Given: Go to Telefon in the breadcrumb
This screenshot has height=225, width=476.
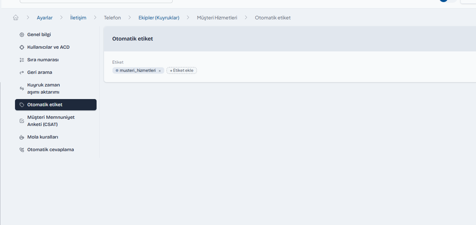Looking at the screenshot, I should click(x=112, y=18).
